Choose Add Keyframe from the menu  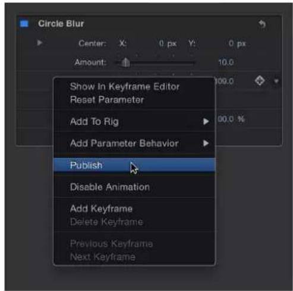[134, 208]
